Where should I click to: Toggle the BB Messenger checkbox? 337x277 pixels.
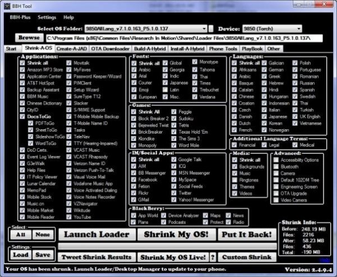134,173
